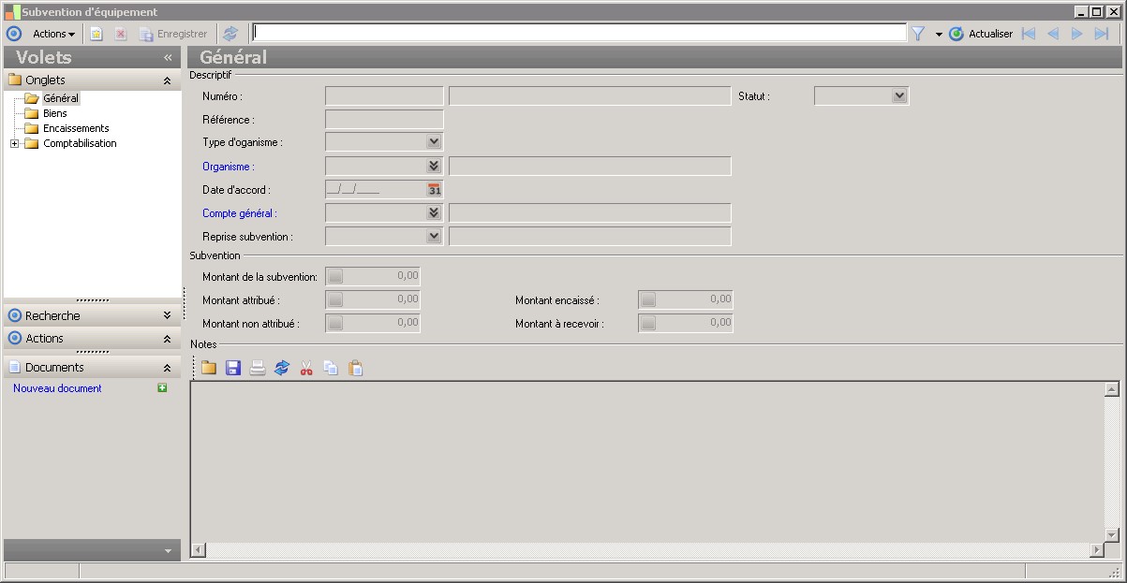Click the Notes cut scissors icon
The image size is (1127, 583).
click(306, 369)
